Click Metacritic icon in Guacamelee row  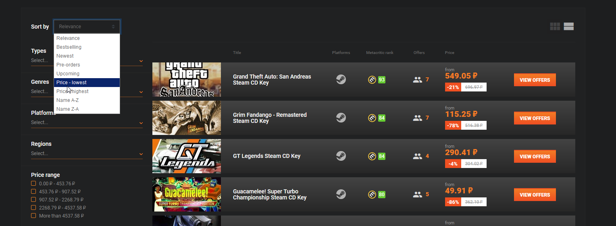click(372, 195)
